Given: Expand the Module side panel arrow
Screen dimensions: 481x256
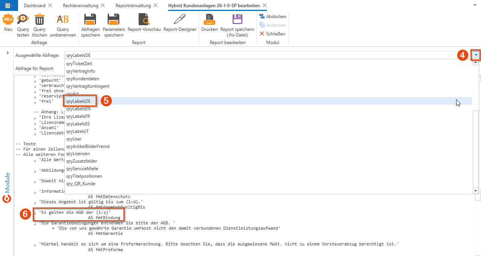Looking at the screenshot, I should 8,53.
